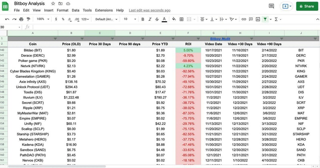Click the Undo arrow in toolbar
This screenshot has width=320, height=168.
(7, 19)
